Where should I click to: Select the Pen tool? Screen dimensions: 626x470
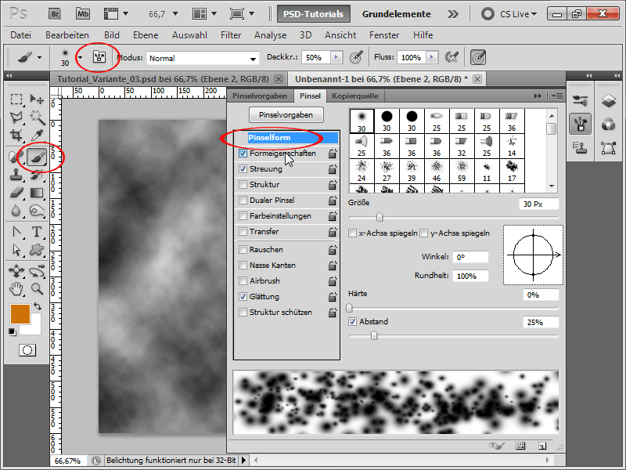pos(16,232)
